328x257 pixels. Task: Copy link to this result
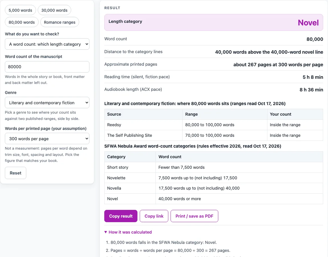pos(154,216)
